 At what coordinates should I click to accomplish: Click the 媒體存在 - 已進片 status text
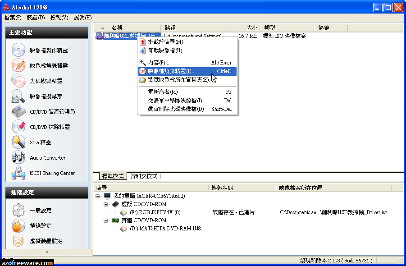click(x=233, y=212)
